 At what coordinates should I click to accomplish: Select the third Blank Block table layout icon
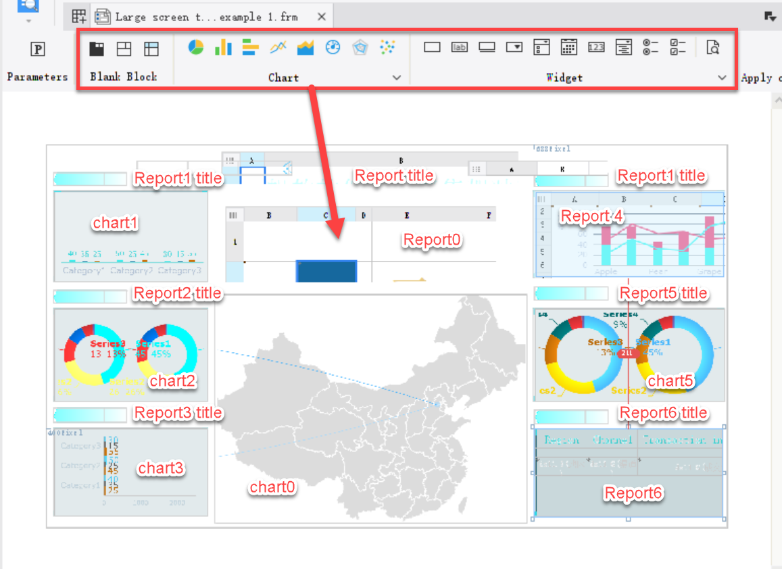click(x=151, y=49)
